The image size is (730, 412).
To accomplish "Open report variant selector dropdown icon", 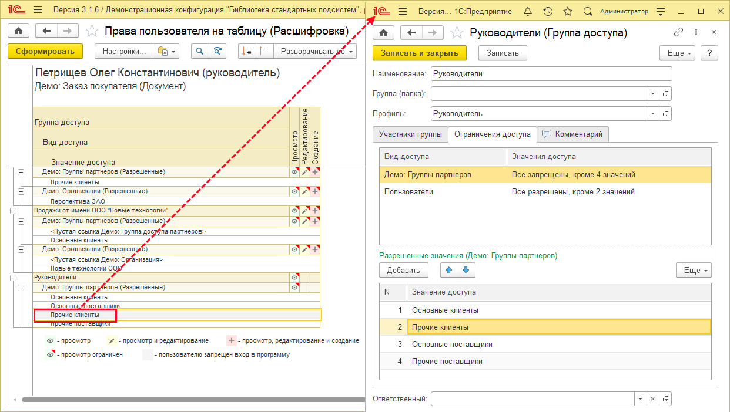I will pyautogui.click(x=166, y=52).
